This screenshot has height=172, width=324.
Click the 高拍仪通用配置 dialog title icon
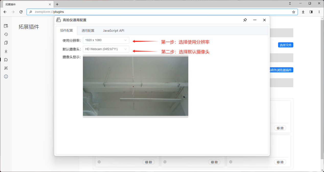point(59,20)
